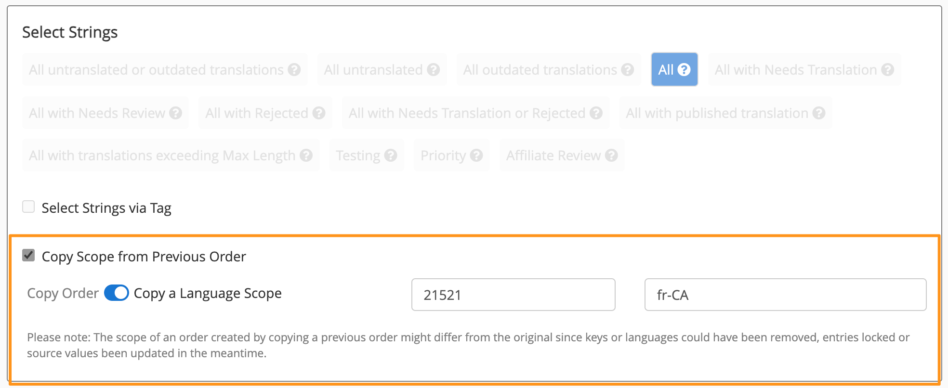Click help icon beside All with Needs Review
The width and height of the screenshot is (948, 388).
click(x=176, y=113)
